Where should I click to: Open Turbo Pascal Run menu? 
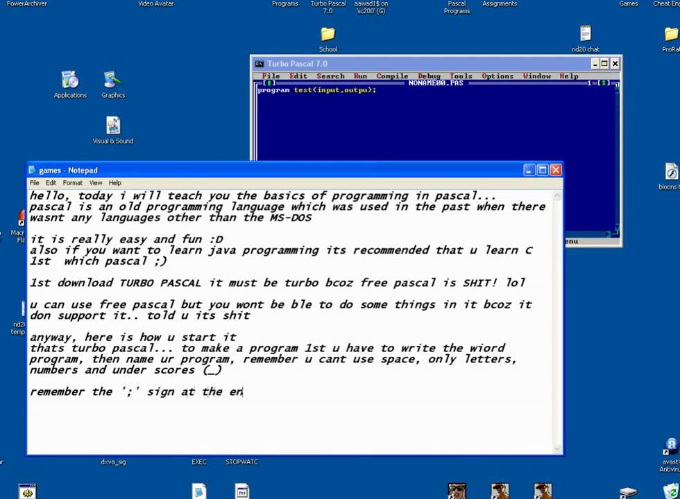360,76
